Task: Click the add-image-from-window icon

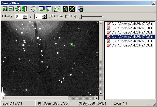Action: [11, 9]
